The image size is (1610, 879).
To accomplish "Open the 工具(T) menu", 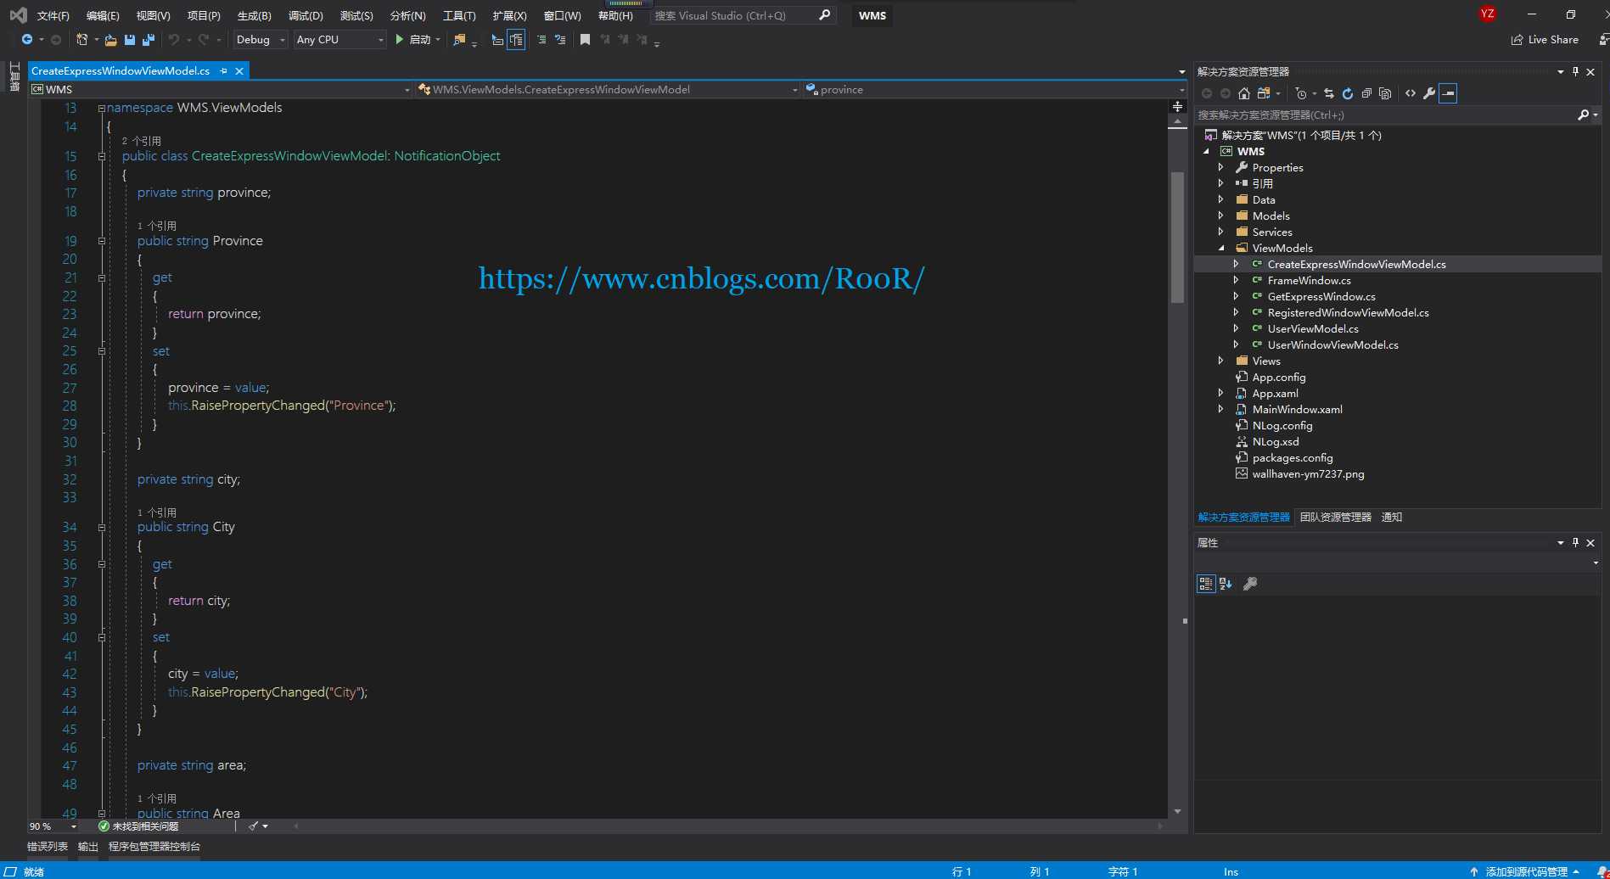I will [459, 15].
